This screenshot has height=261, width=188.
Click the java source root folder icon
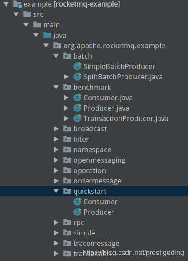(x=47, y=35)
